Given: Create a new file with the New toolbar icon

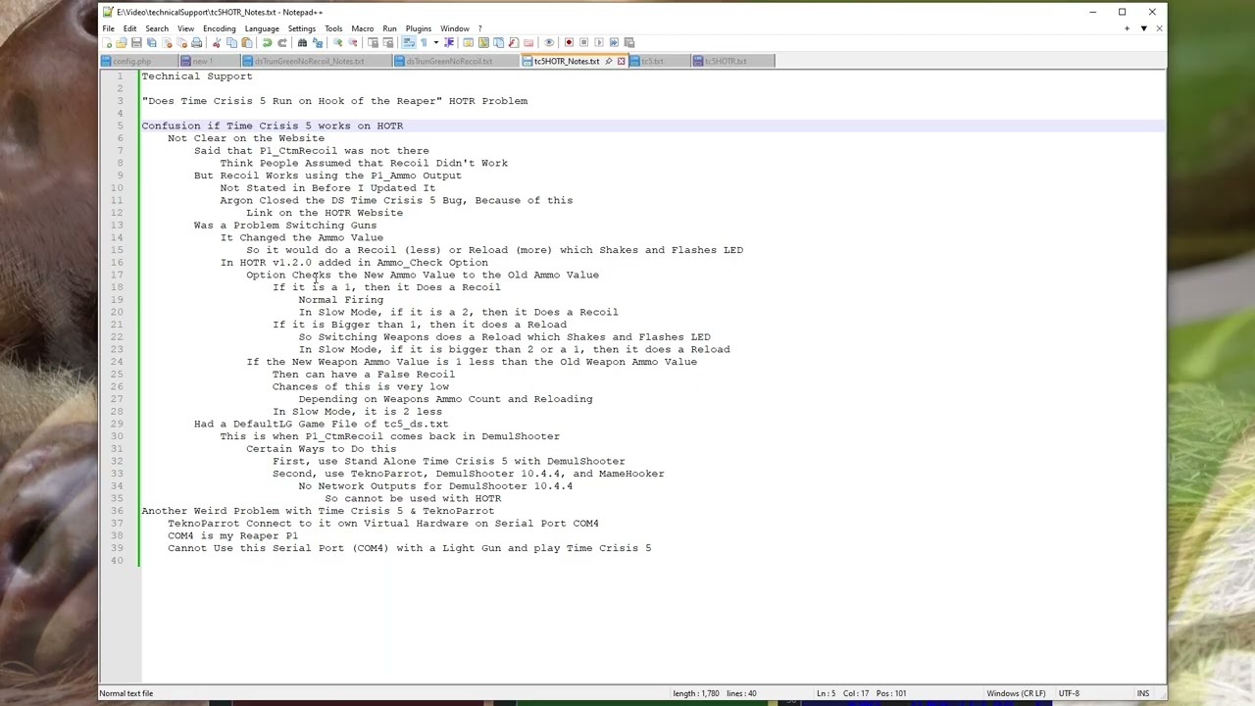Looking at the screenshot, I should click(108, 42).
